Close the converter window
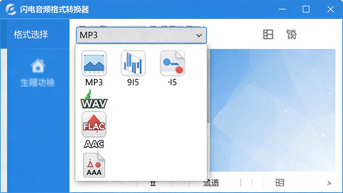343x193 pixels. pyautogui.click(x=330, y=9)
